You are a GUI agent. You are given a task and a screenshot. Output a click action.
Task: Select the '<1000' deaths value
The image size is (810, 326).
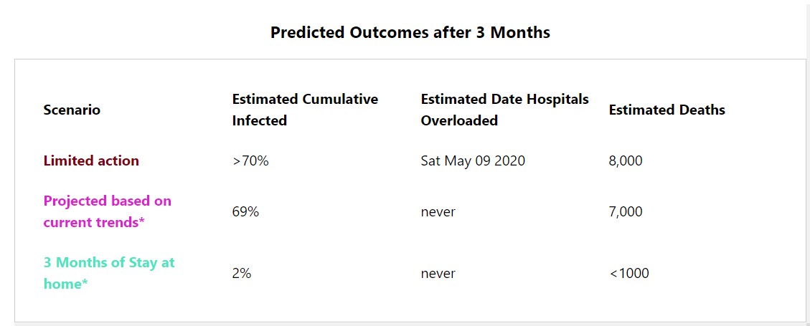click(x=629, y=273)
